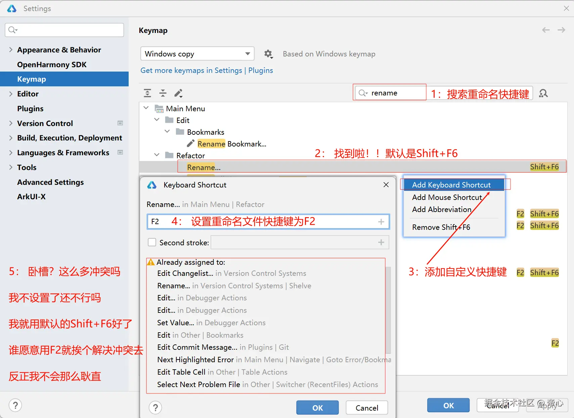Screen dimensions: 574x418
Task: Focus the left settings search field
Action: [x=64, y=30]
